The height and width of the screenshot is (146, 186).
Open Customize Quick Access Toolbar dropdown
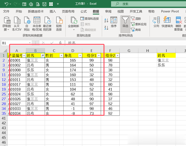pyautogui.click(x=58, y=4)
